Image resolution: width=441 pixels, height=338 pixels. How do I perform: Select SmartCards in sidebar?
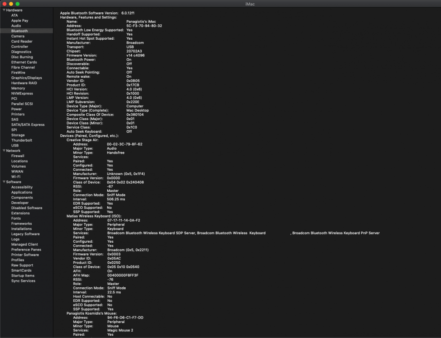point(21,270)
